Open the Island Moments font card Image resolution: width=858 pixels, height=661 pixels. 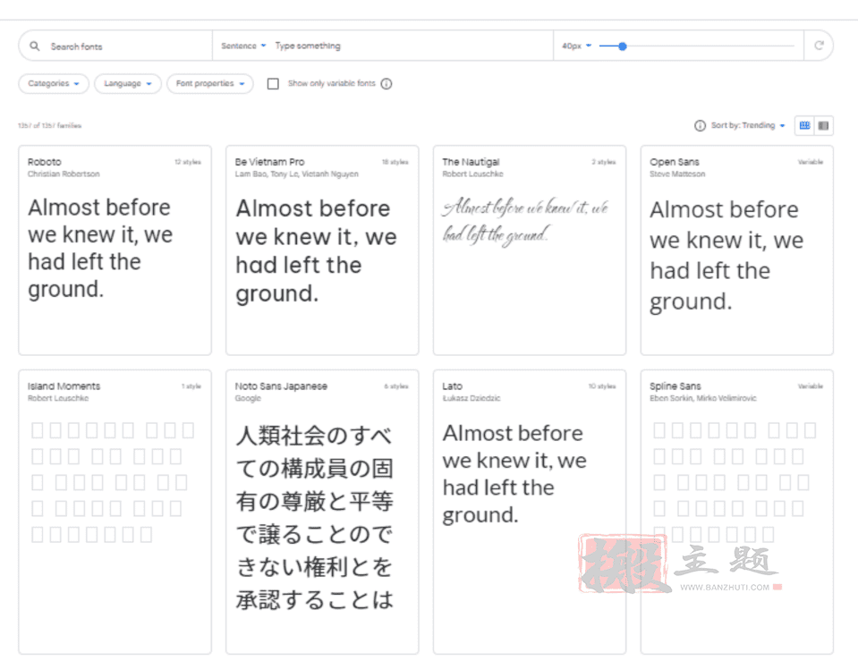point(115,512)
